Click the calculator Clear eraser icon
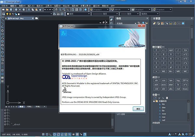 tap(154, 23)
